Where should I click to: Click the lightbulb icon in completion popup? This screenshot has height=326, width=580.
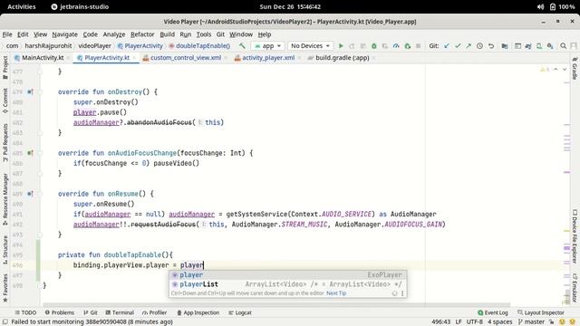click(395, 293)
